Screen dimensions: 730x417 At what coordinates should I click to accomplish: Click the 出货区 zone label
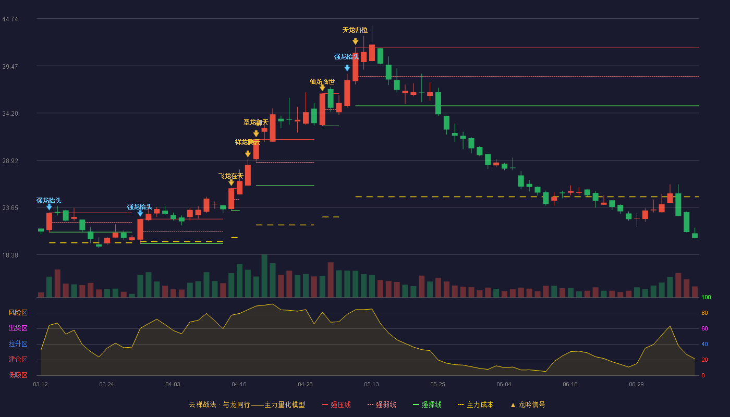[18, 328]
